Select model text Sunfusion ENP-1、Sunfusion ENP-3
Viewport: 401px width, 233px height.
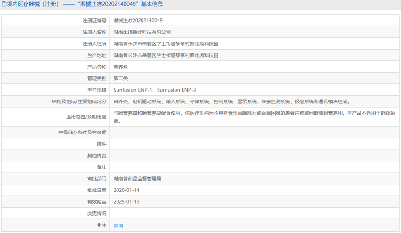[155, 90]
